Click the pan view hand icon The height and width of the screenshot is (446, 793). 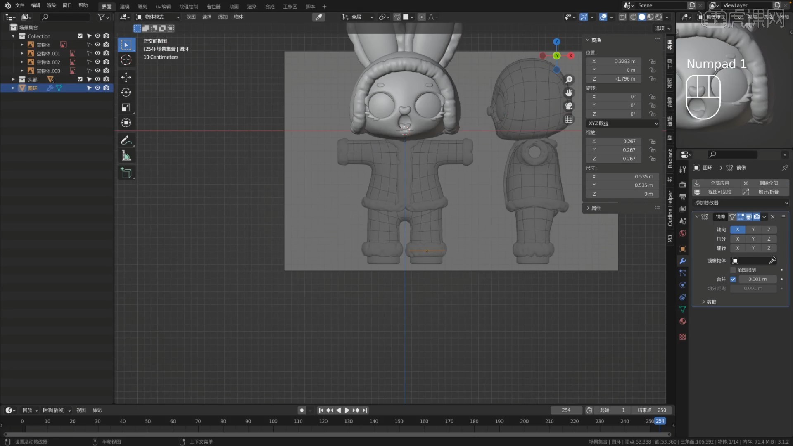click(569, 93)
